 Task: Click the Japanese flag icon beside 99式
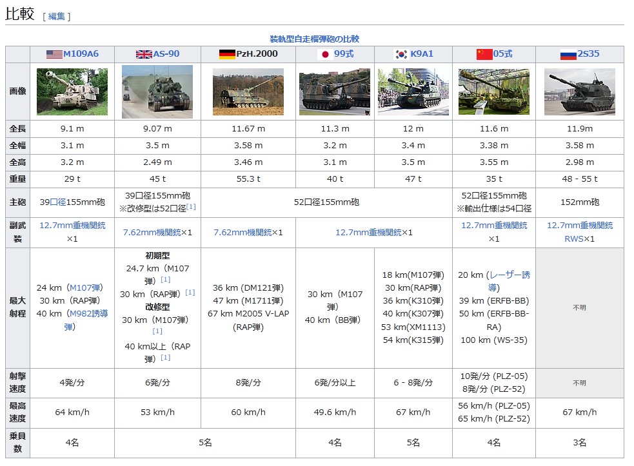tap(325, 54)
